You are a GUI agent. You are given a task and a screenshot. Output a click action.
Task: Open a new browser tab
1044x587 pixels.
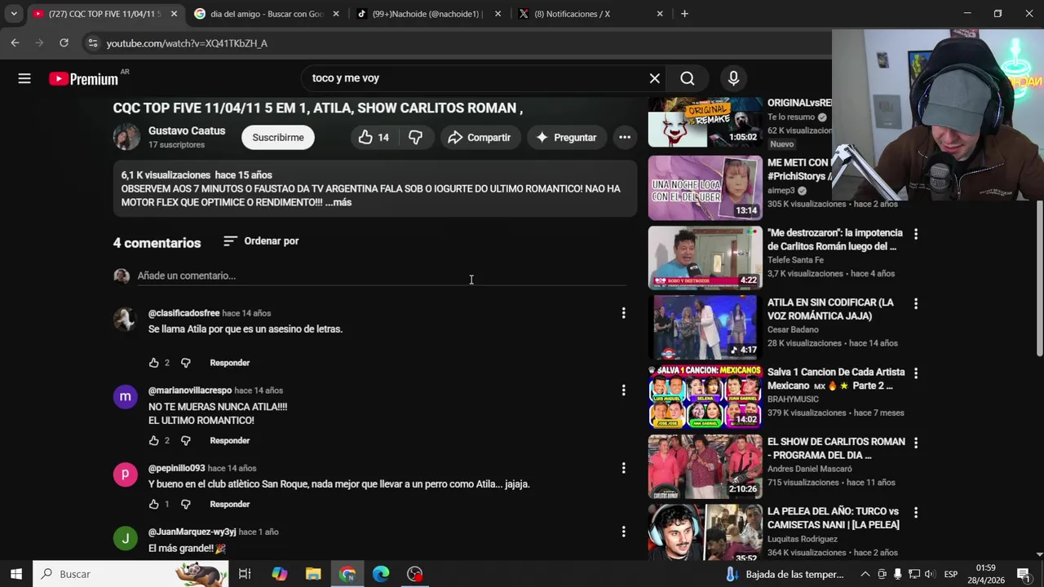click(684, 14)
